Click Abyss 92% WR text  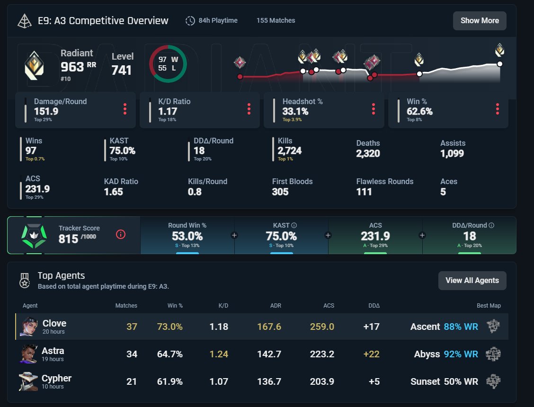(446, 354)
